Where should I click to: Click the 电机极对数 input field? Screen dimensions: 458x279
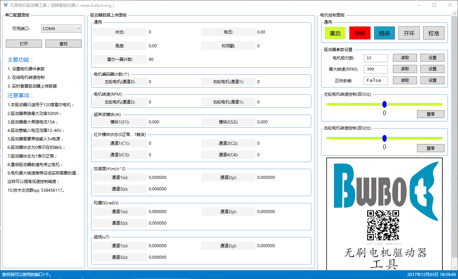coord(376,58)
